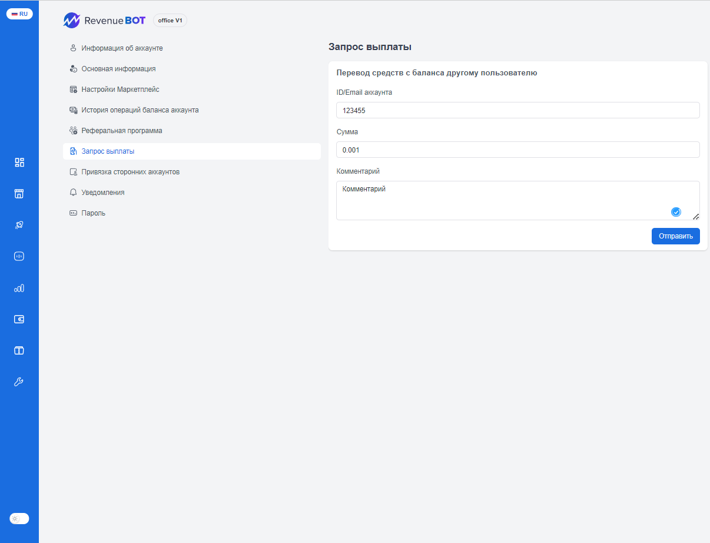This screenshot has width=710, height=543.
Task: Focus the Сумма input with 0.001
Action: coord(518,150)
